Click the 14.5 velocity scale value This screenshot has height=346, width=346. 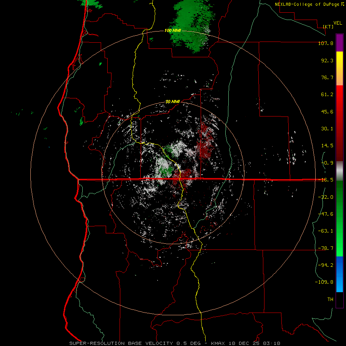tap(327, 146)
